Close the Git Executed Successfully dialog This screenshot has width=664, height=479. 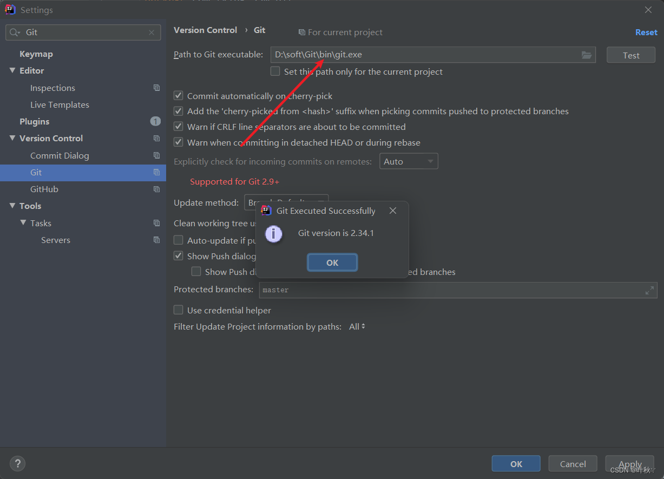[393, 211]
